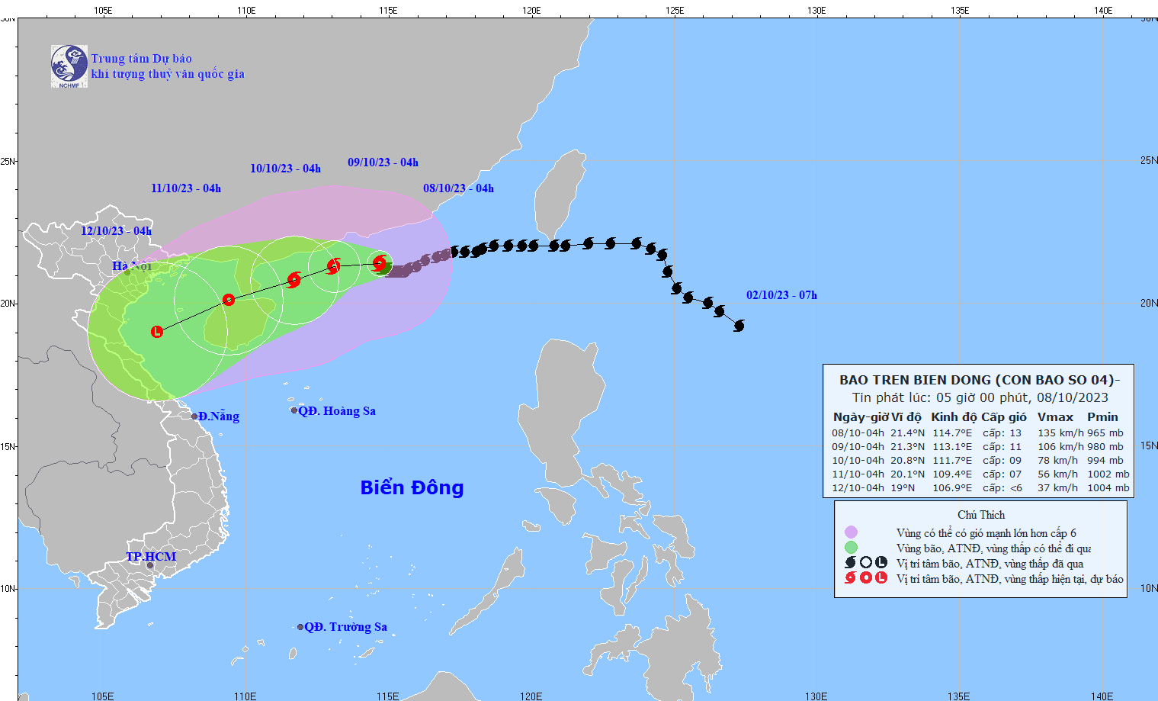Viewport: 1158px width, 701px height.
Task: Click 'khí tượng thuỷ văn quốc gia' text
Action: tap(168, 74)
